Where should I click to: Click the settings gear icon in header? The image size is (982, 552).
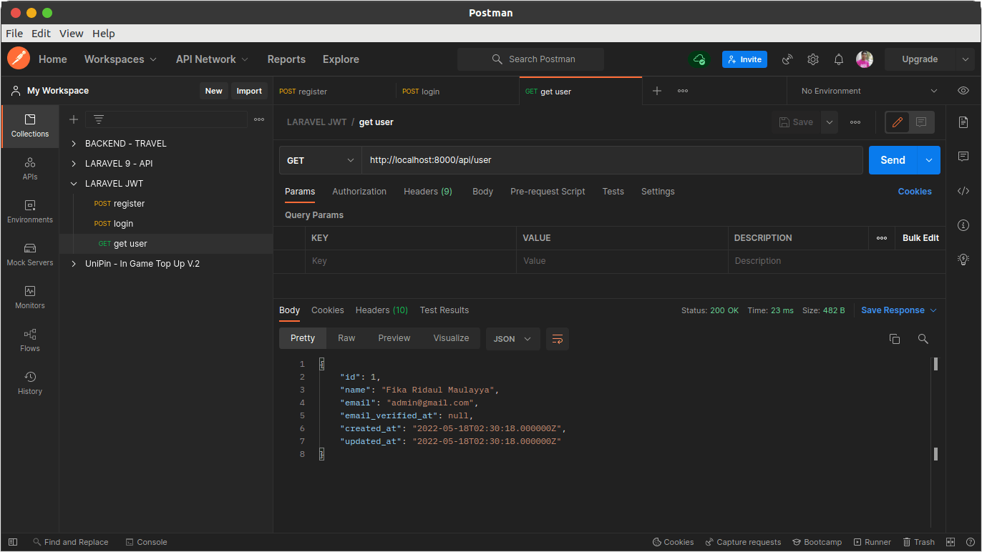tap(813, 59)
